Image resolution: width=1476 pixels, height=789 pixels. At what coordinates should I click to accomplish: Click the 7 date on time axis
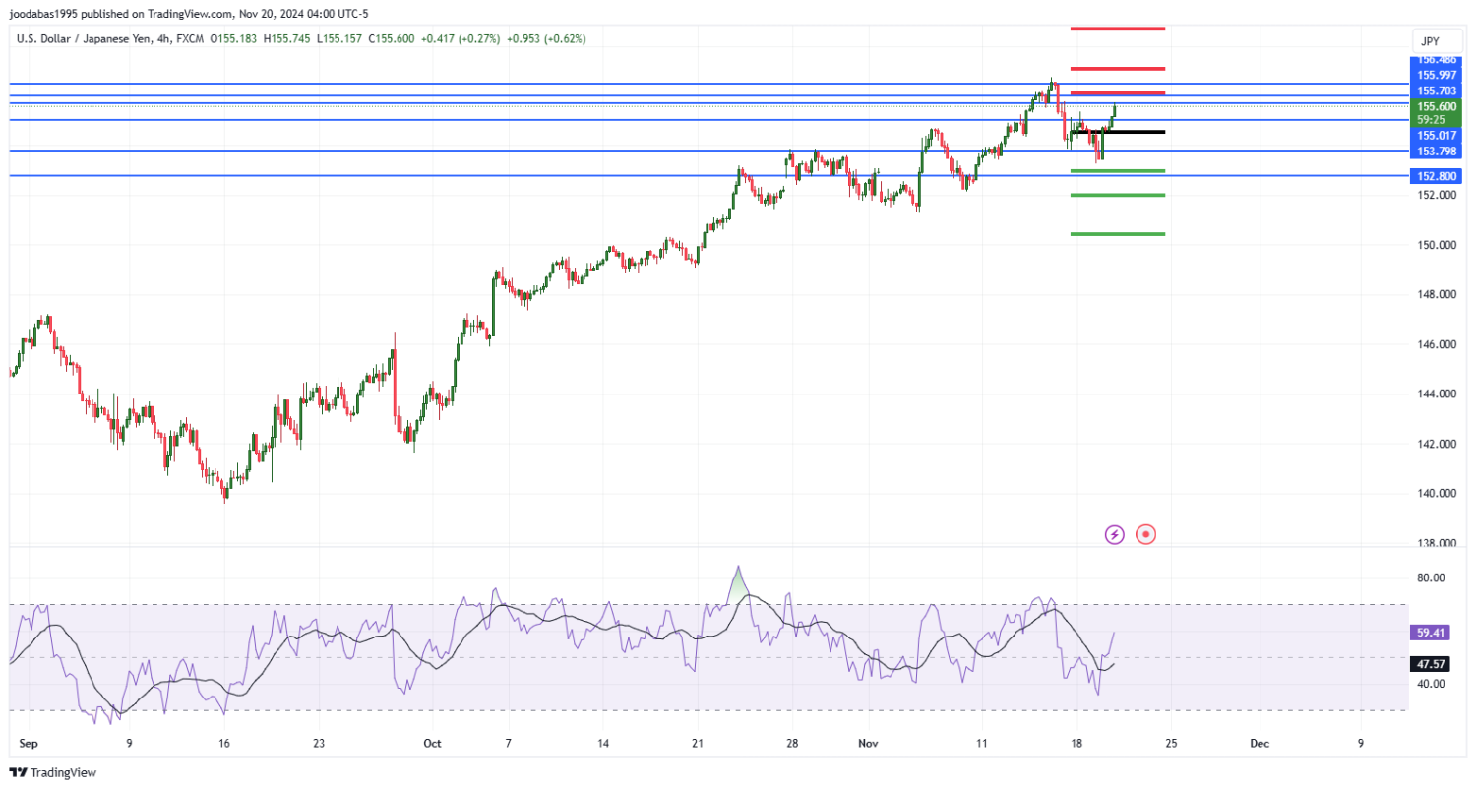[508, 744]
